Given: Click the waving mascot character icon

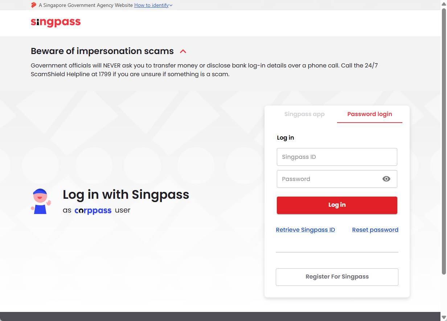Looking at the screenshot, I should [41, 201].
